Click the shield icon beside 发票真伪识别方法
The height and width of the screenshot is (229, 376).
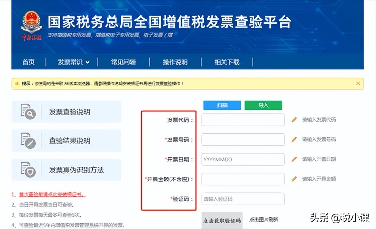(x=29, y=170)
